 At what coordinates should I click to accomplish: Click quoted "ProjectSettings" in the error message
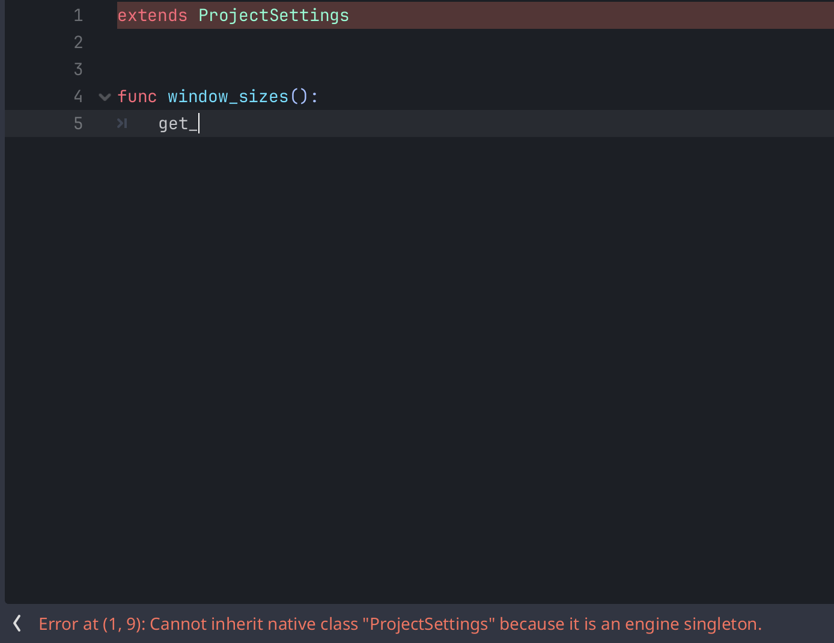pyautogui.click(x=428, y=624)
